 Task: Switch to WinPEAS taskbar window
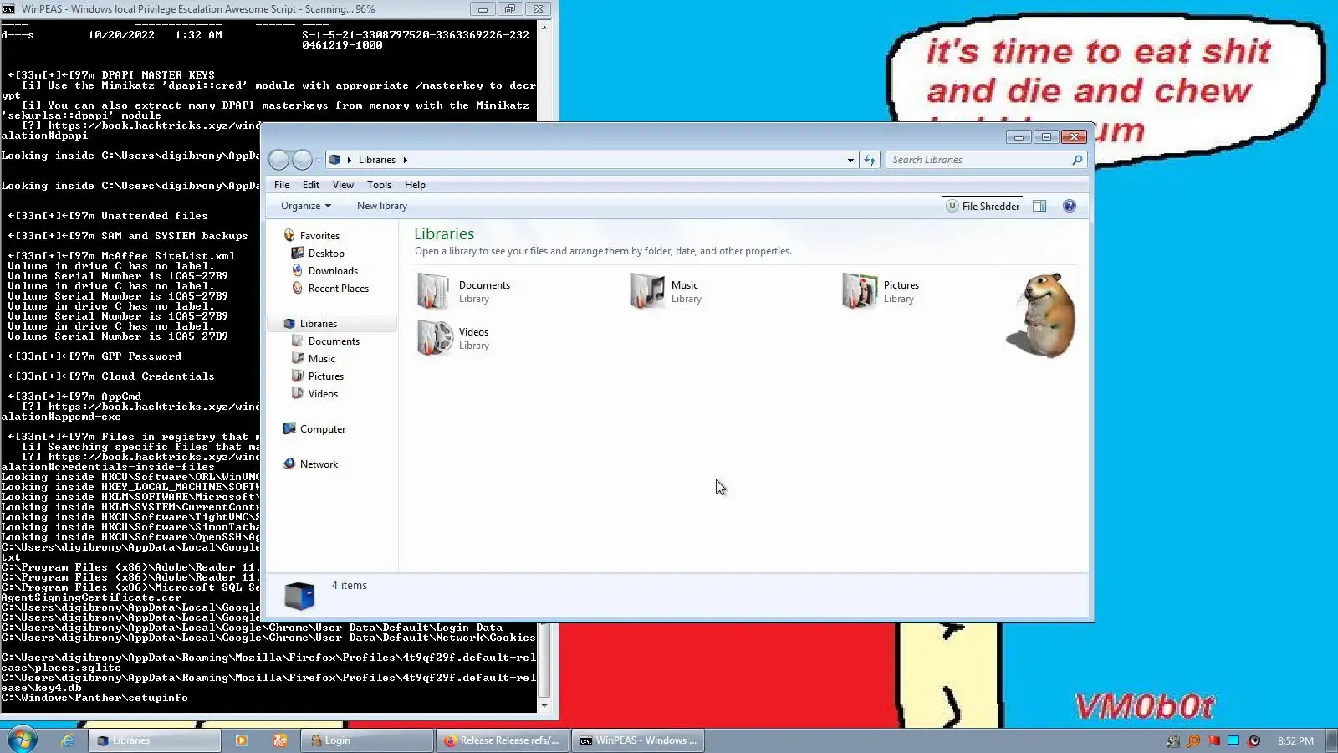tap(638, 740)
